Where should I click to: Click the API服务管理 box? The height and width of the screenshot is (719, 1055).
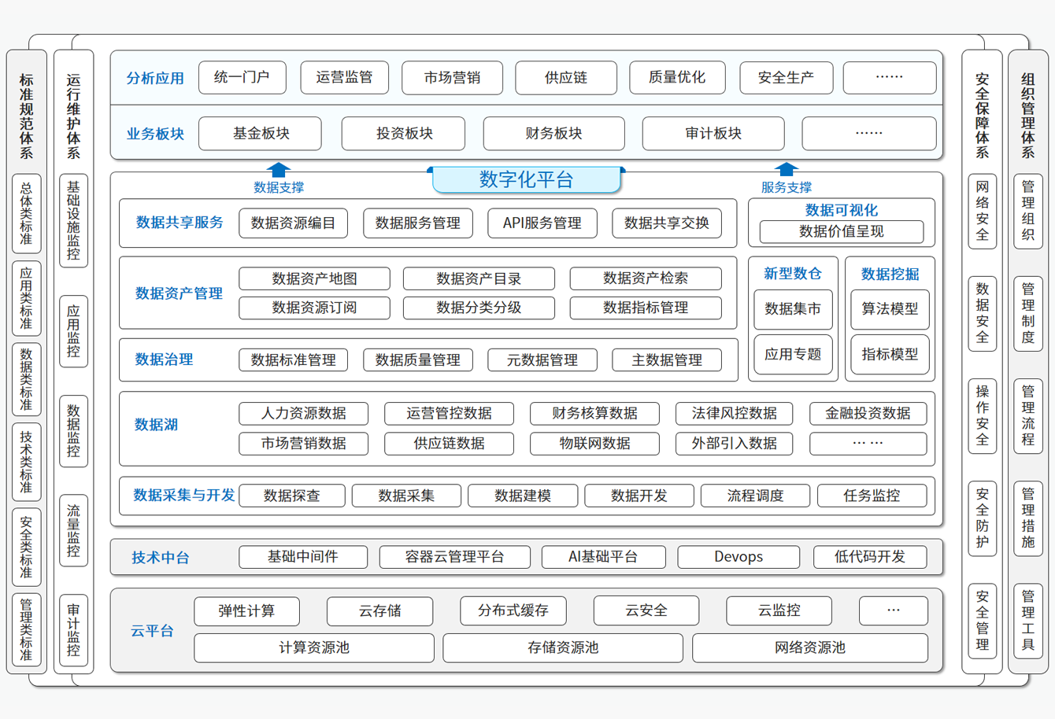[x=542, y=223]
